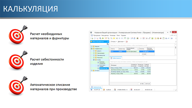Click the green calendar window toolbar icon
This screenshot has width=192, height=108.
(x=163, y=38)
